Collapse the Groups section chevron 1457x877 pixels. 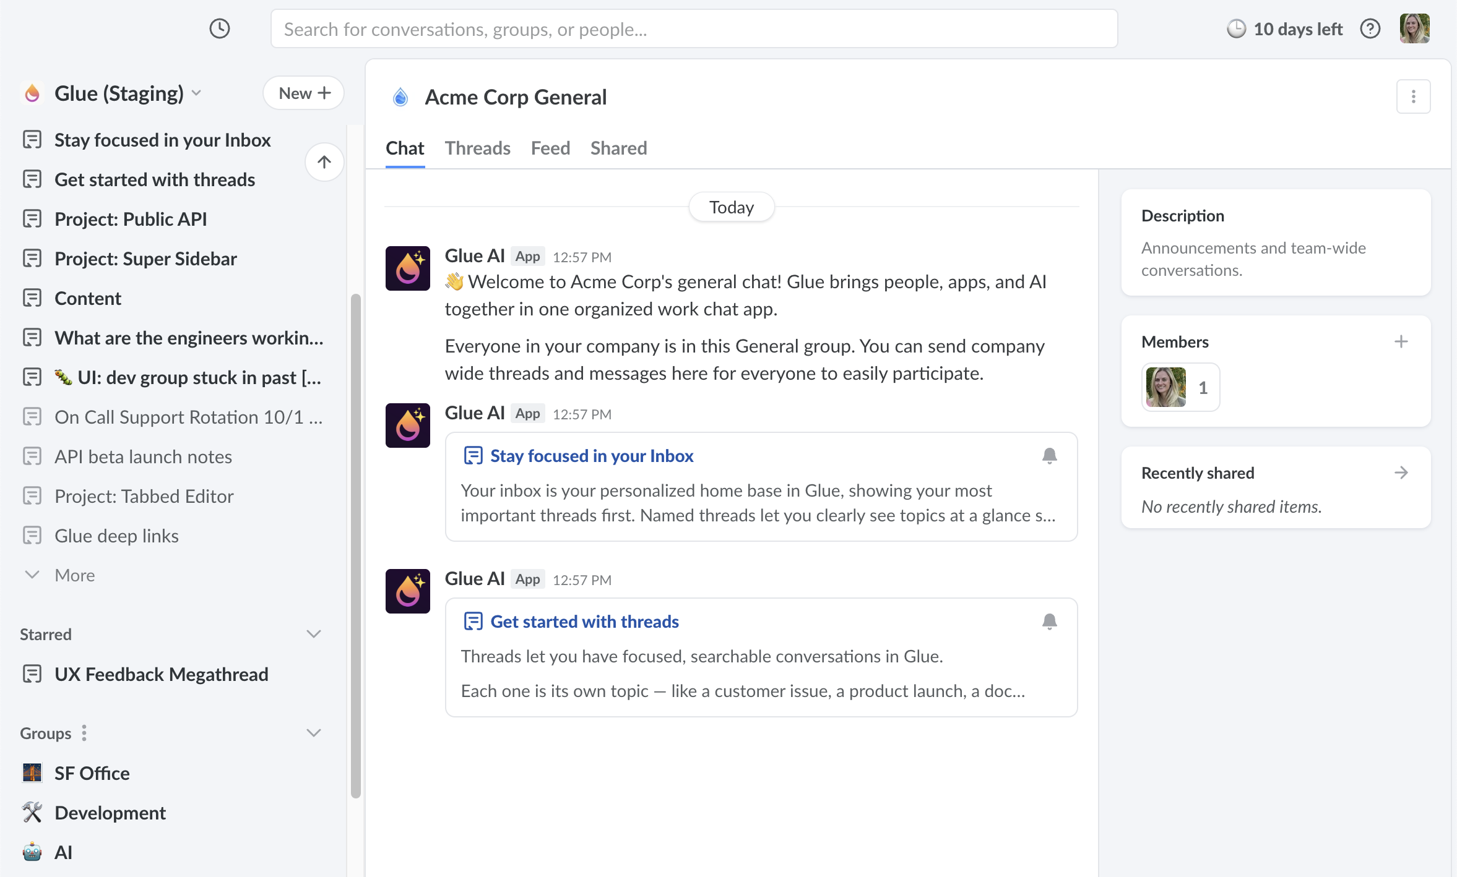[x=314, y=733]
